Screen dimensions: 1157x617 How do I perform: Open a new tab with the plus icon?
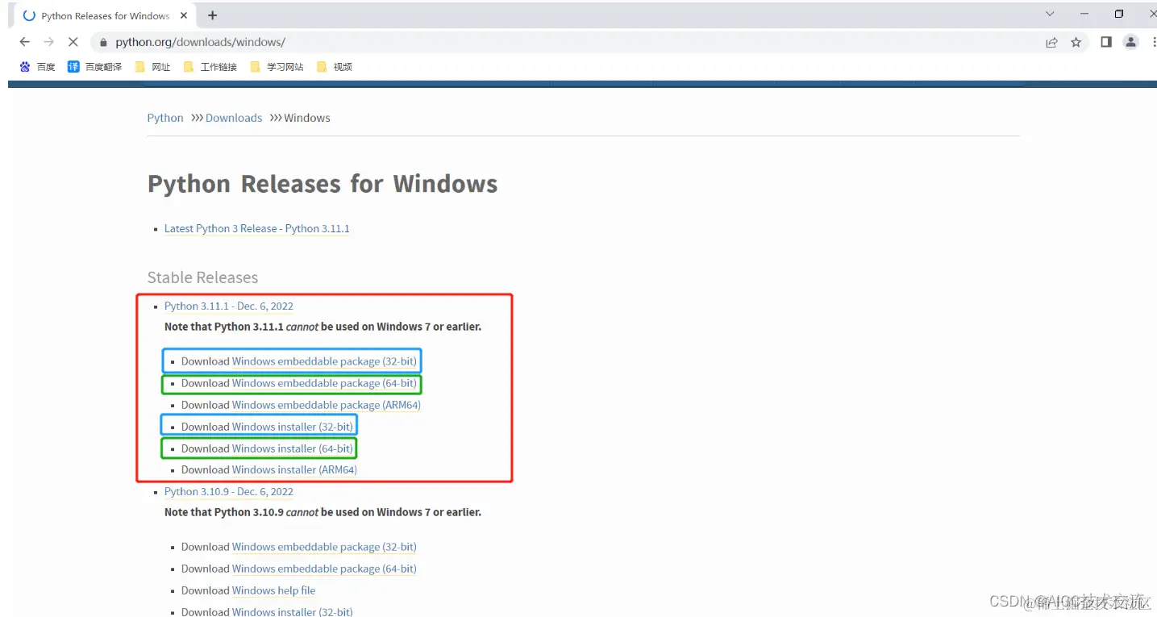tap(212, 15)
